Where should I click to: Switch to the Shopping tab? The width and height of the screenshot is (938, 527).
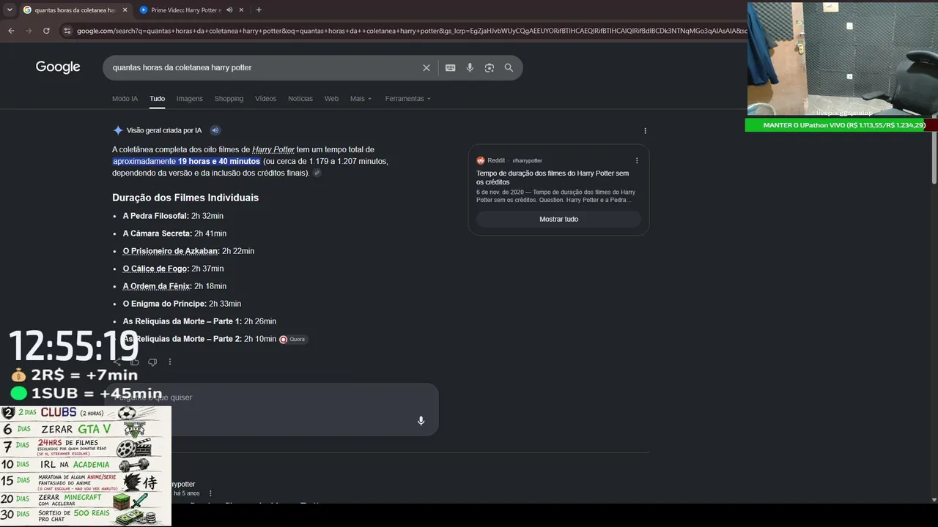pyautogui.click(x=229, y=99)
